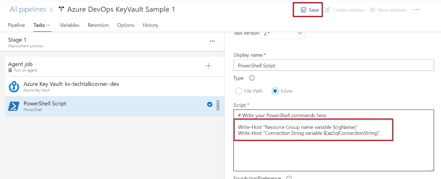Viewport: 441px width, 179px height.
Task: Click the blue checkmark on PowerShell Script
Action: [x=210, y=104]
